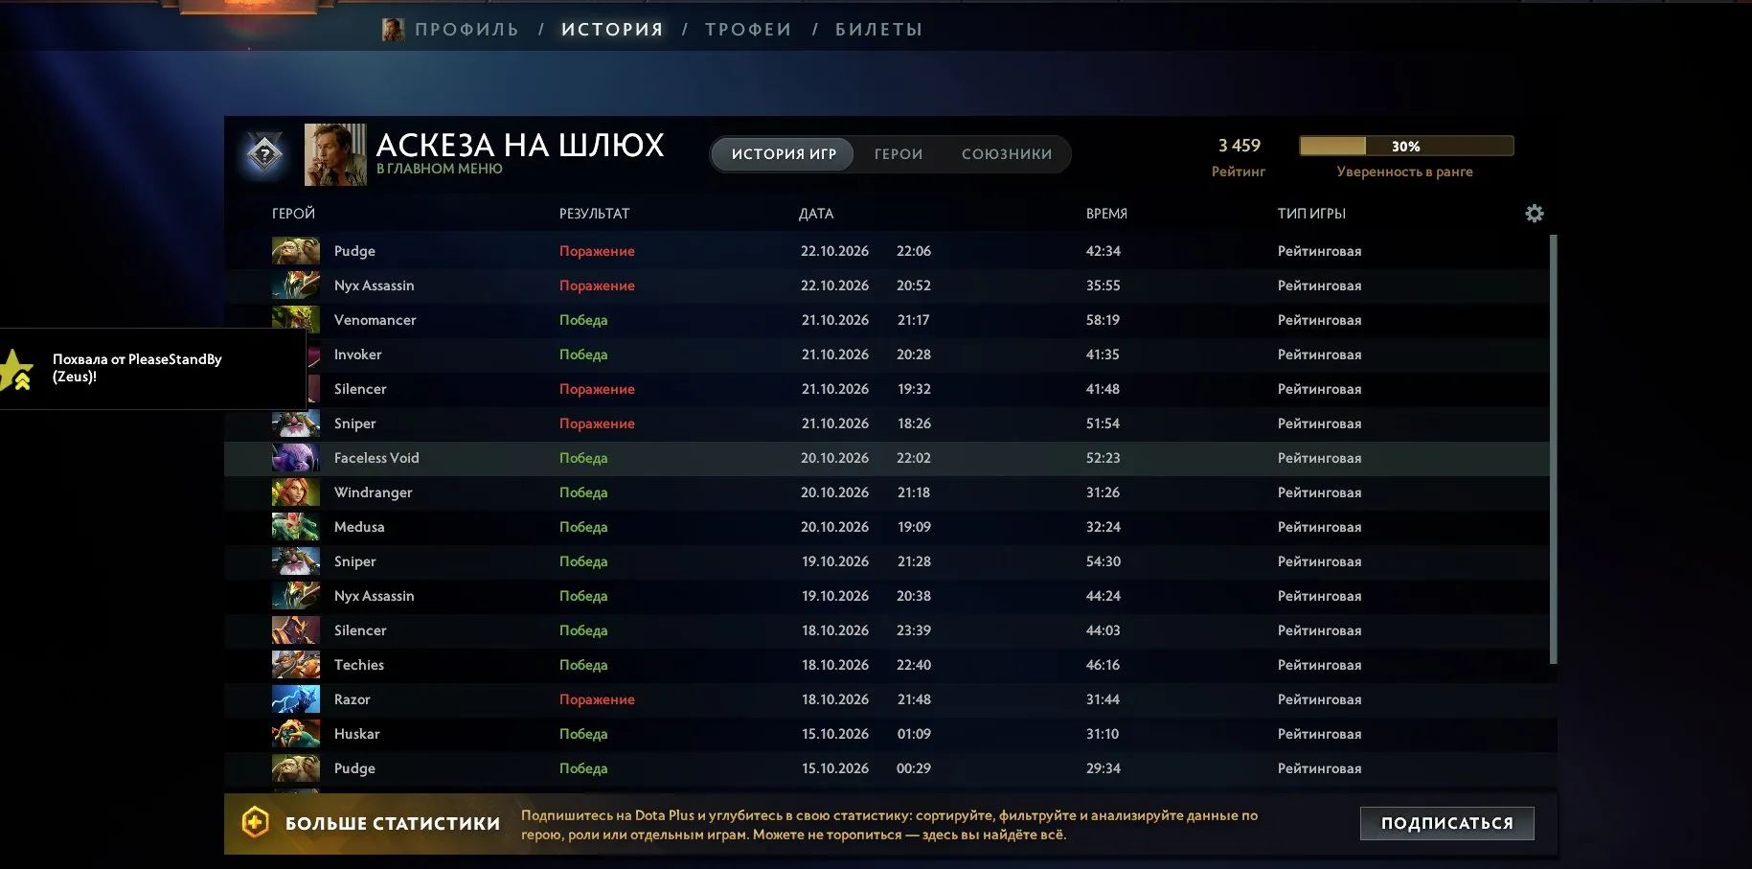Click the Techies hero icon
Image resolution: width=1752 pixels, height=869 pixels.
tap(296, 665)
